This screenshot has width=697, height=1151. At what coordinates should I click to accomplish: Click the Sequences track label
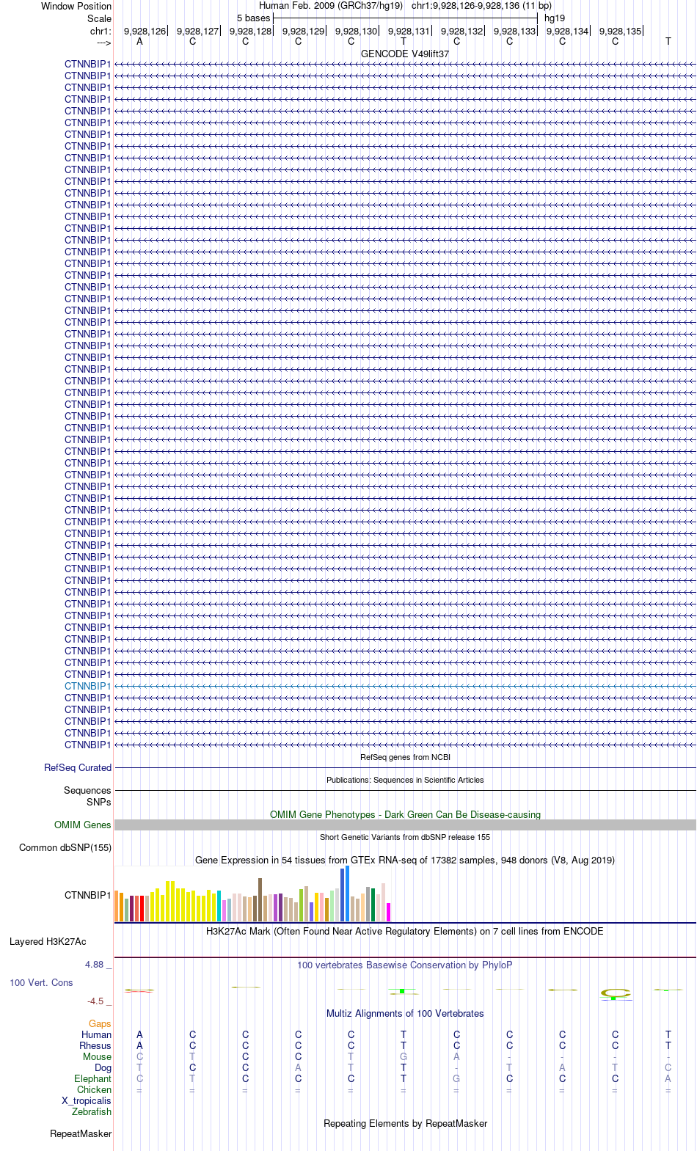(x=87, y=790)
